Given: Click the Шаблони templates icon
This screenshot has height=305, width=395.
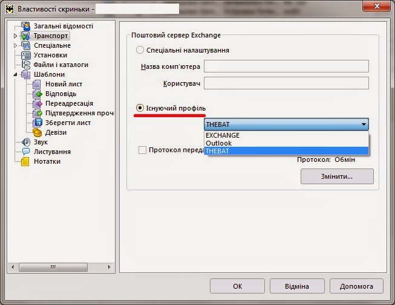Looking at the screenshot, I should pyautogui.click(x=25, y=74).
